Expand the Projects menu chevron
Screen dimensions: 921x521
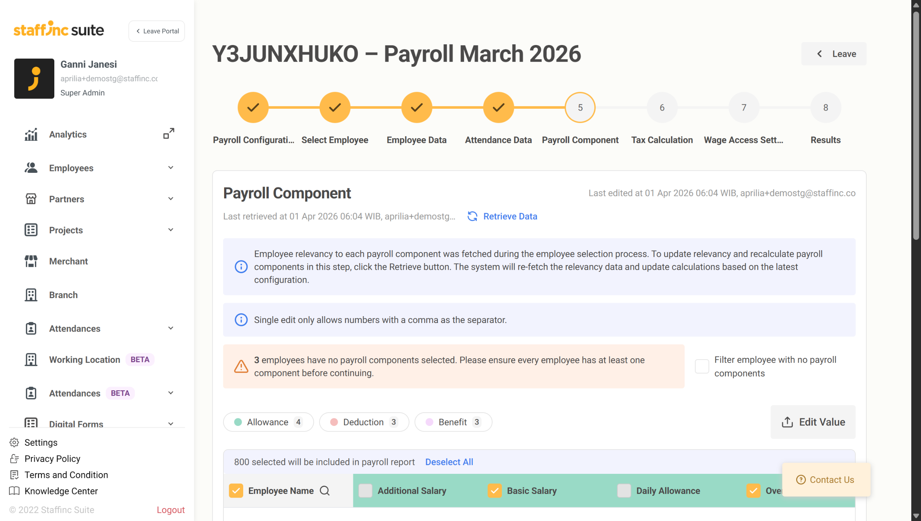tap(171, 230)
